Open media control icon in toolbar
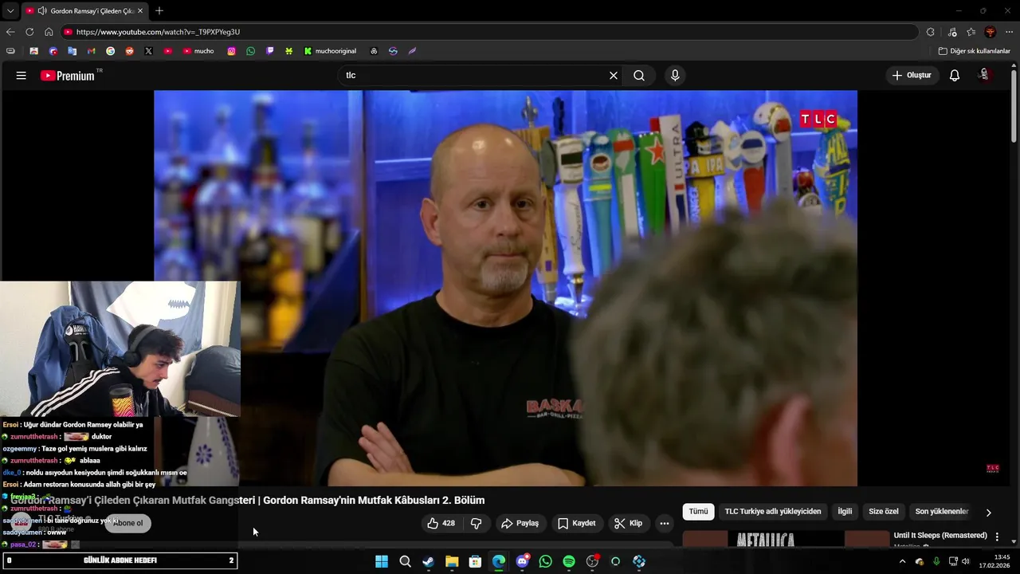 click(x=952, y=32)
